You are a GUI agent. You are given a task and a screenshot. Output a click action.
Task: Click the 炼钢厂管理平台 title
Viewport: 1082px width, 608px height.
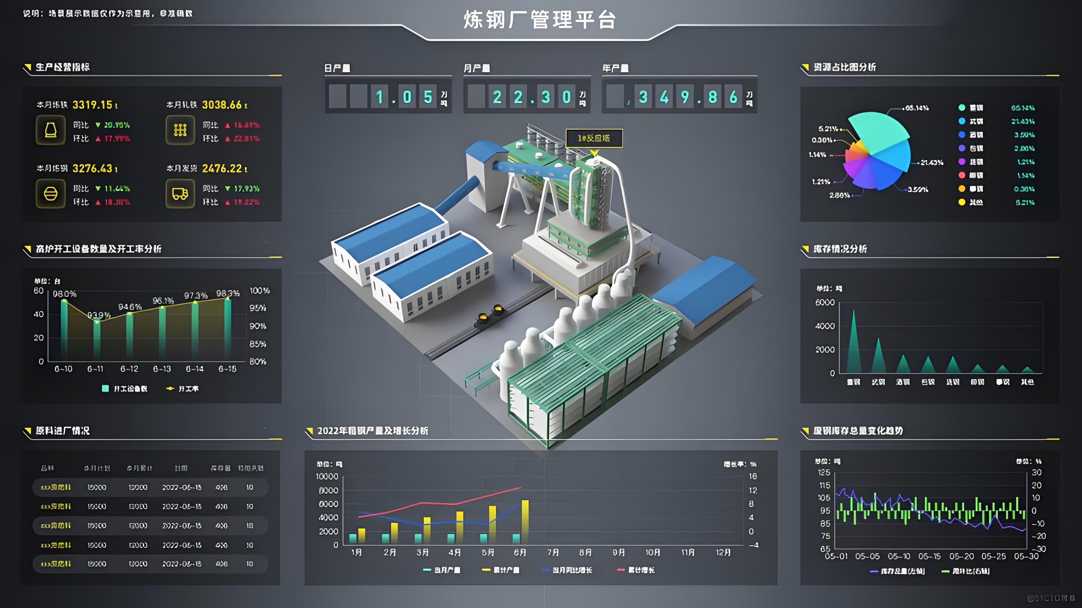point(540,20)
